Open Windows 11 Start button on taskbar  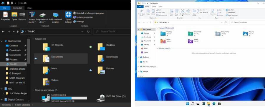(188, 104)
